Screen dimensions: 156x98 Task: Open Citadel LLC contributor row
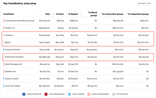pyautogui.click(x=10, y=28)
